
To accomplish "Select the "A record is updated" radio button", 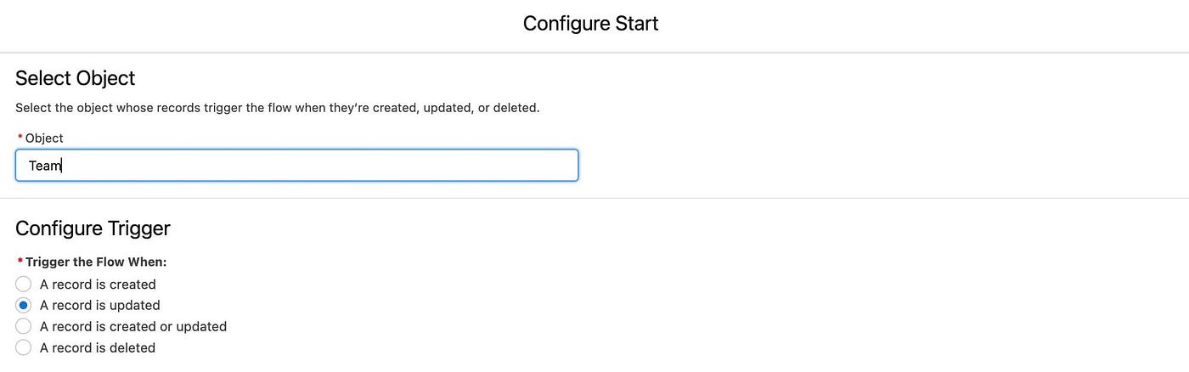I will (x=24, y=305).
